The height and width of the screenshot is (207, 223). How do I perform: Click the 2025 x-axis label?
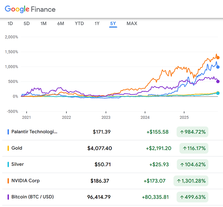[x=184, y=117]
